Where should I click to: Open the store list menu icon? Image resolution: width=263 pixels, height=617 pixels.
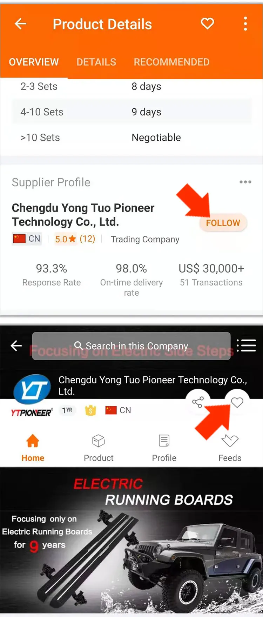pyautogui.click(x=246, y=346)
